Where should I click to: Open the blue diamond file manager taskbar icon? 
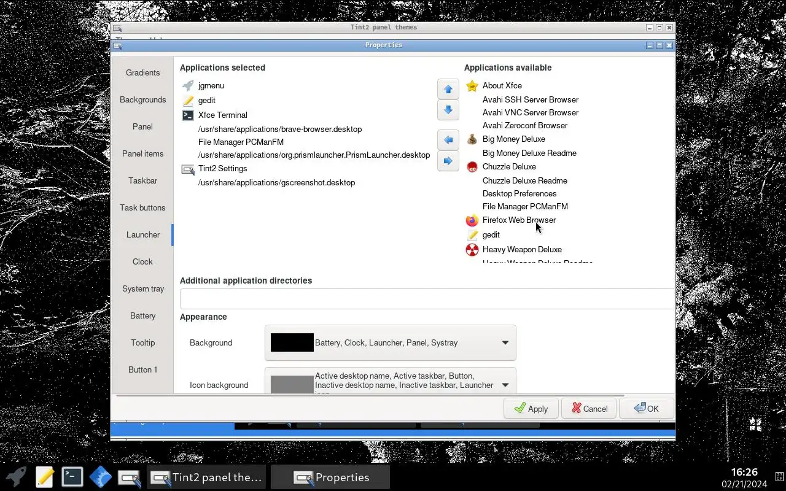click(101, 477)
